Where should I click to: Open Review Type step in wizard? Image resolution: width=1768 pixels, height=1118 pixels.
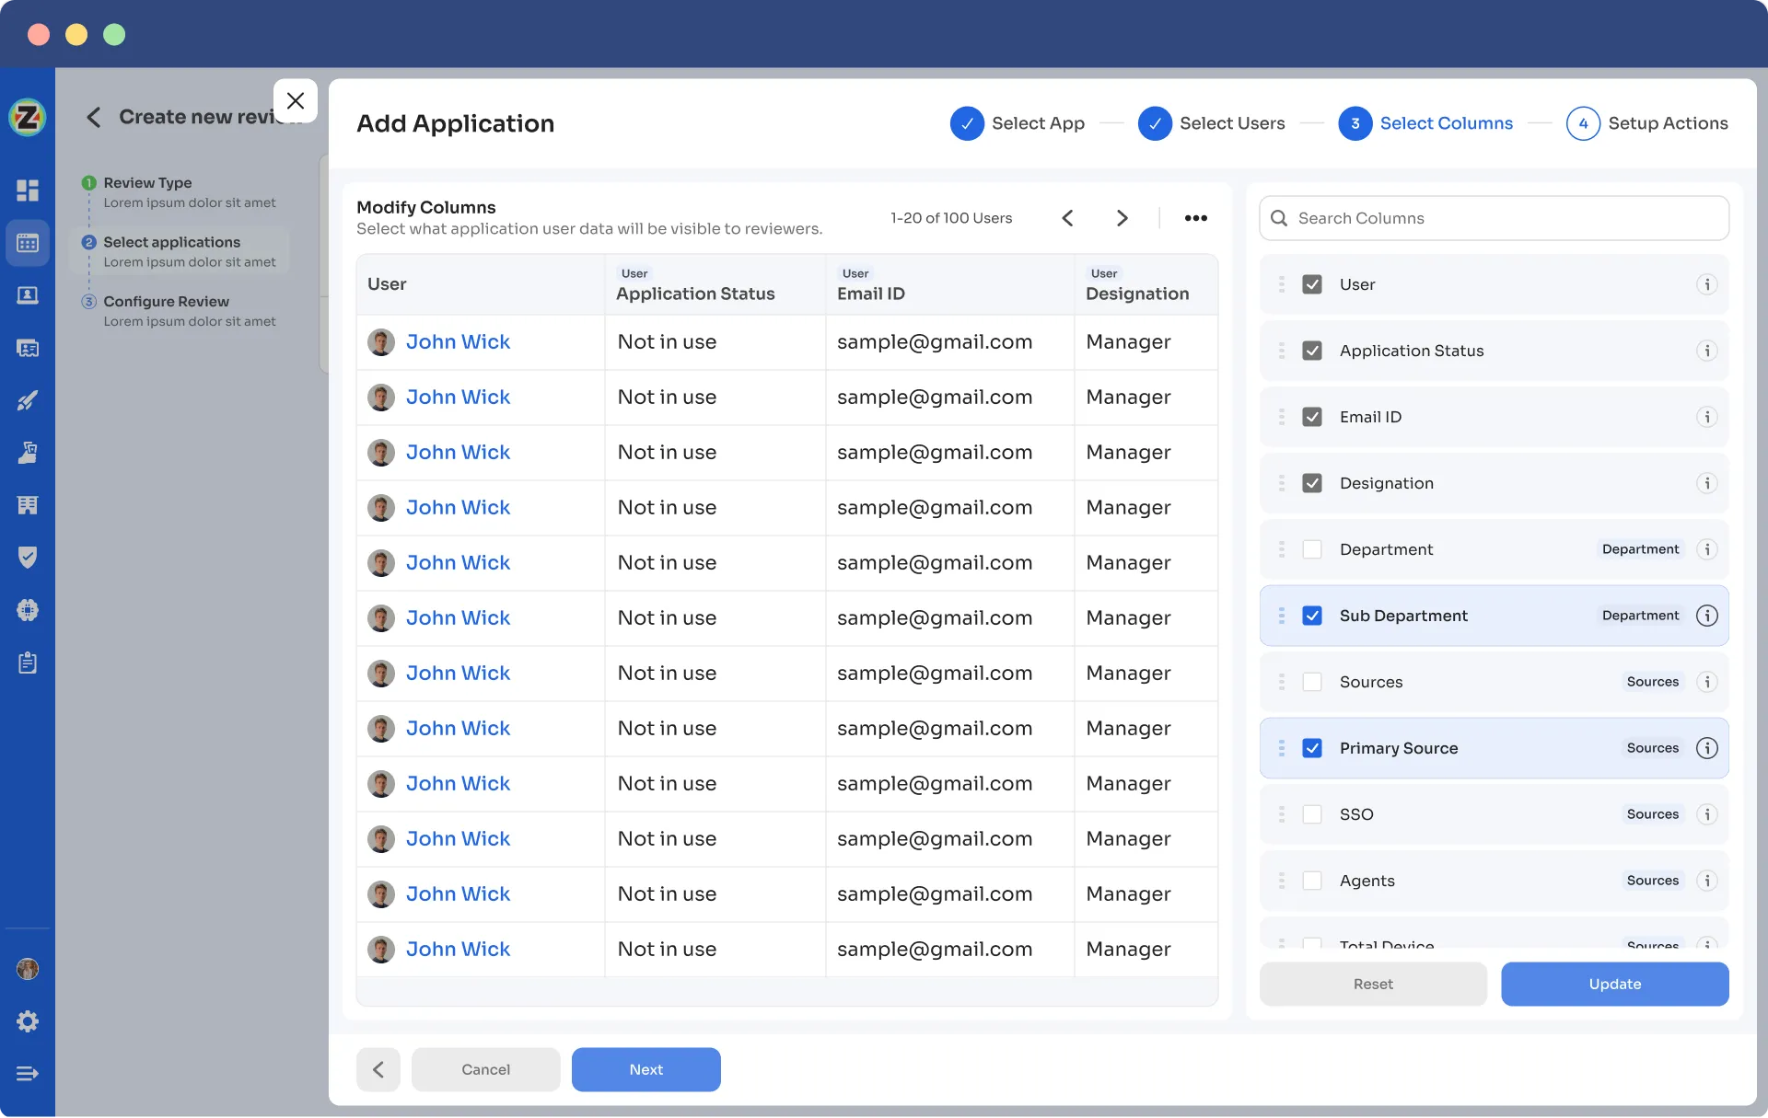(x=180, y=192)
